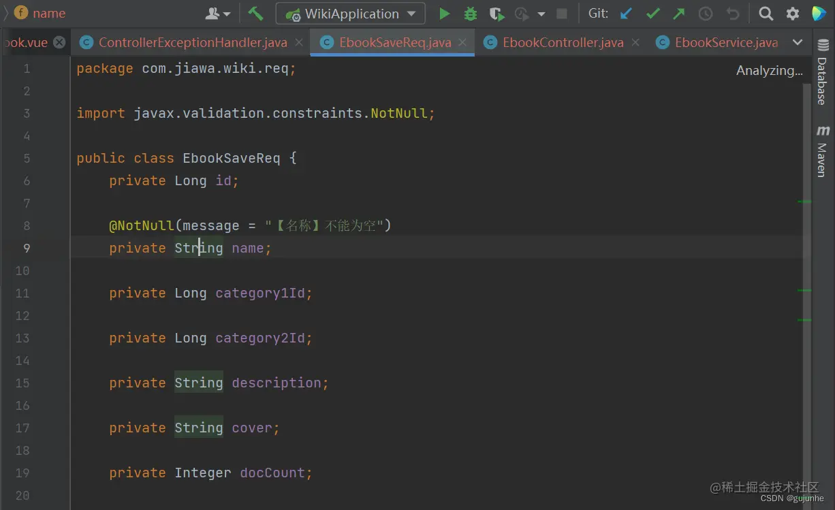The image size is (835, 510).
Task: Update project with Git blue arrow
Action: [627, 14]
